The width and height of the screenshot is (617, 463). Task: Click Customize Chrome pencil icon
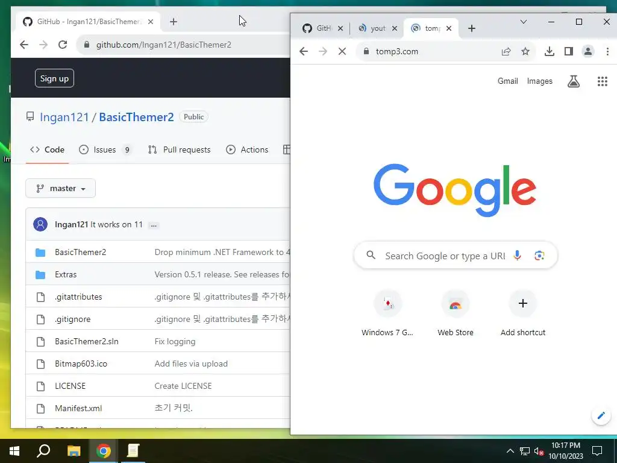tap(601, 415)
